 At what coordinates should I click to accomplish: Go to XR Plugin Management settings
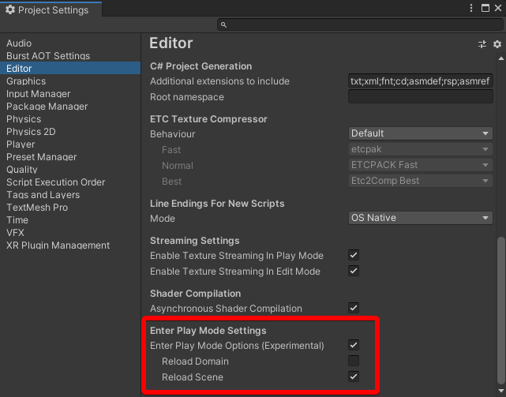58,245
